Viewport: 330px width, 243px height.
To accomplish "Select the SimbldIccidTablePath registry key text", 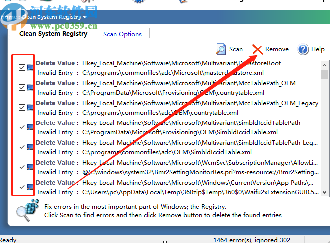I will click(x=191, y=123).
